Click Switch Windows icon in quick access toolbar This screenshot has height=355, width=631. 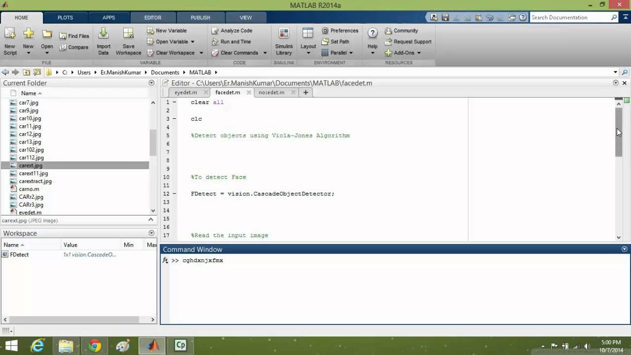point(512,17)
